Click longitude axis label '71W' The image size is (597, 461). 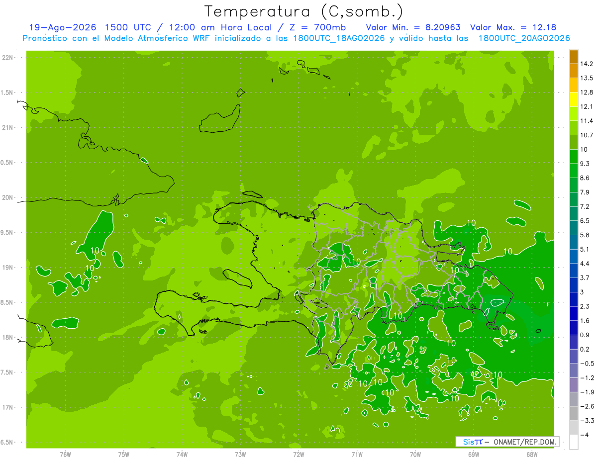[357, 455]
